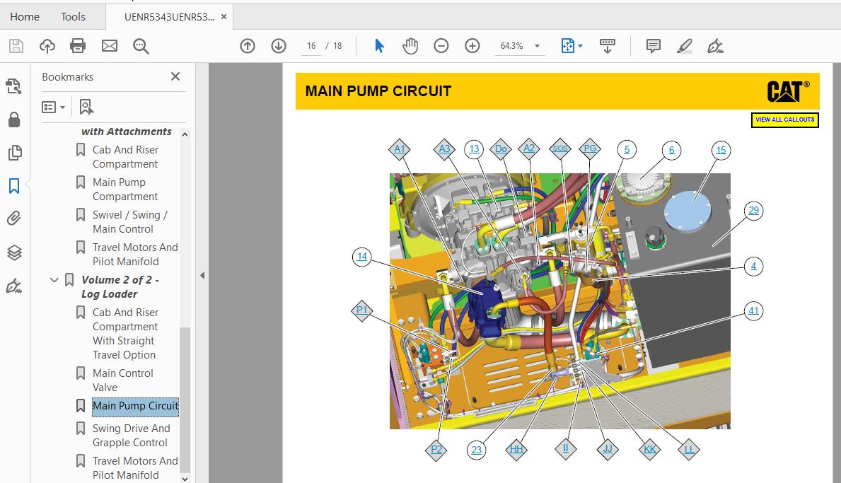Zoom in with plus icon
Viewport: 841px width, 483px height.
tap(472, 46)
